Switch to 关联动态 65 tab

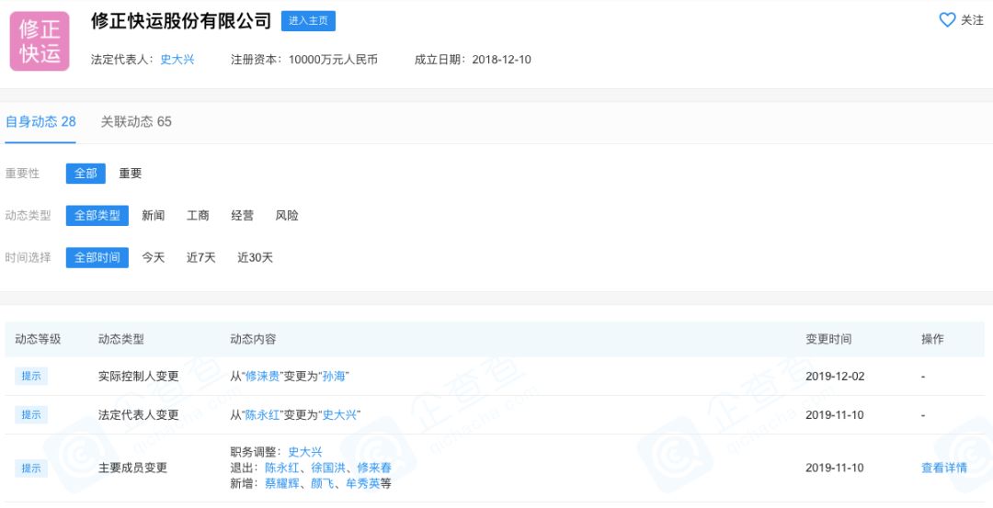click(136, 121)
